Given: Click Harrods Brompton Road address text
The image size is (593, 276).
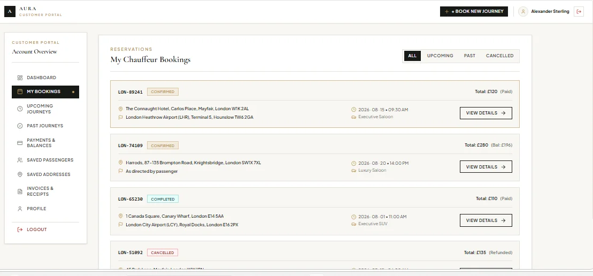Looking at the screenshot, I should [193, 163].
